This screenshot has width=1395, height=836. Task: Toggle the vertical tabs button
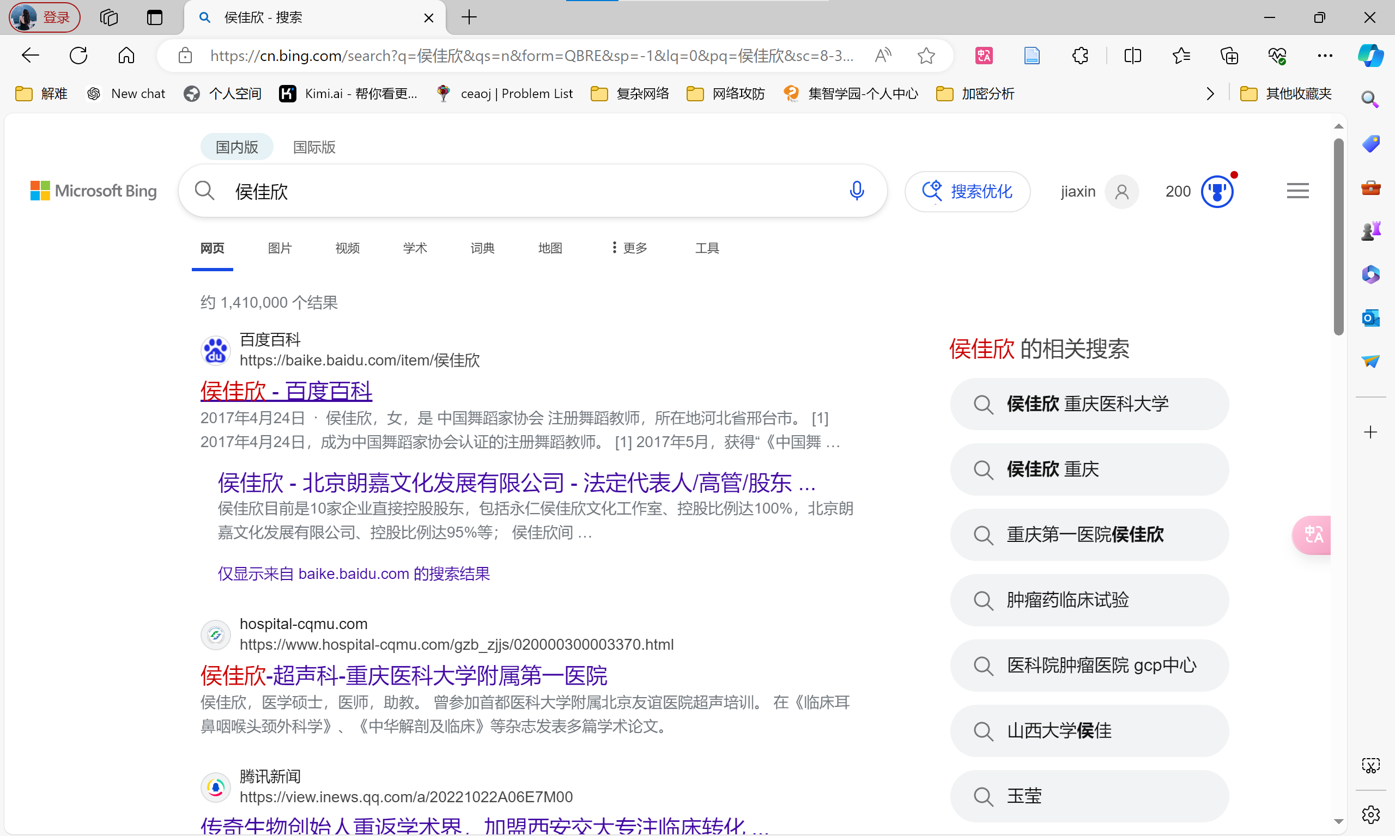[154, 17]
